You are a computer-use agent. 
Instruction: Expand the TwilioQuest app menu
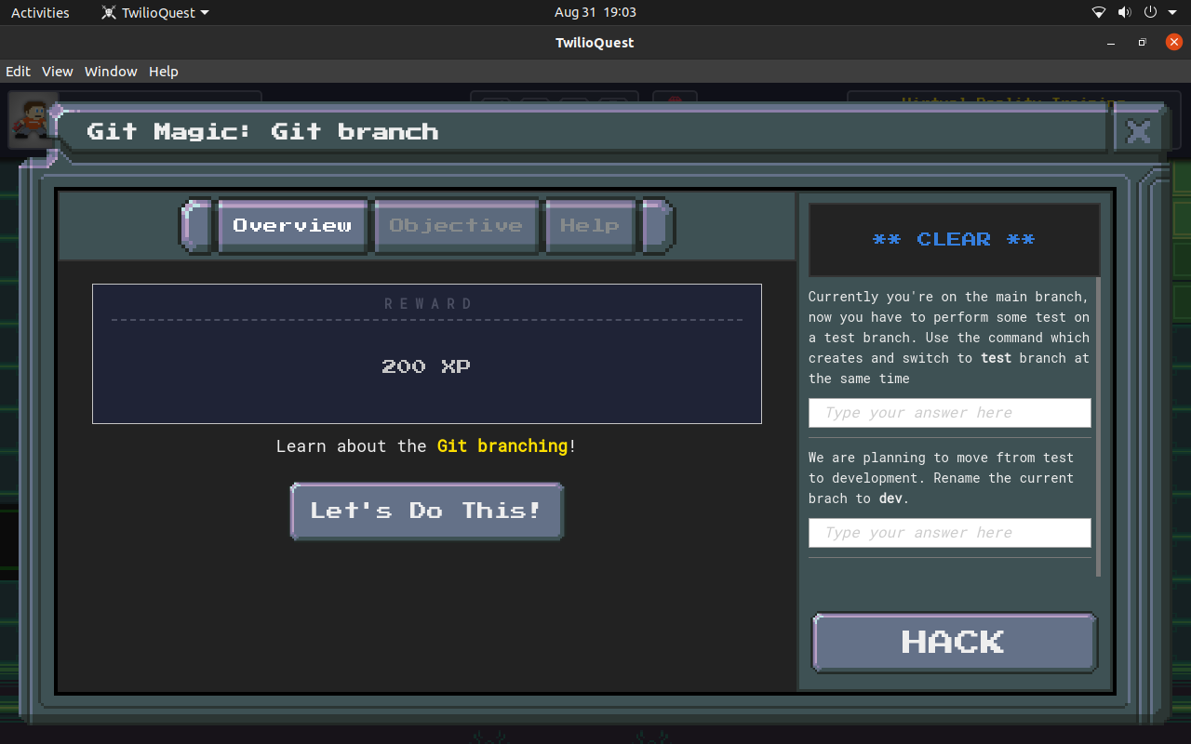coord(155,12)
